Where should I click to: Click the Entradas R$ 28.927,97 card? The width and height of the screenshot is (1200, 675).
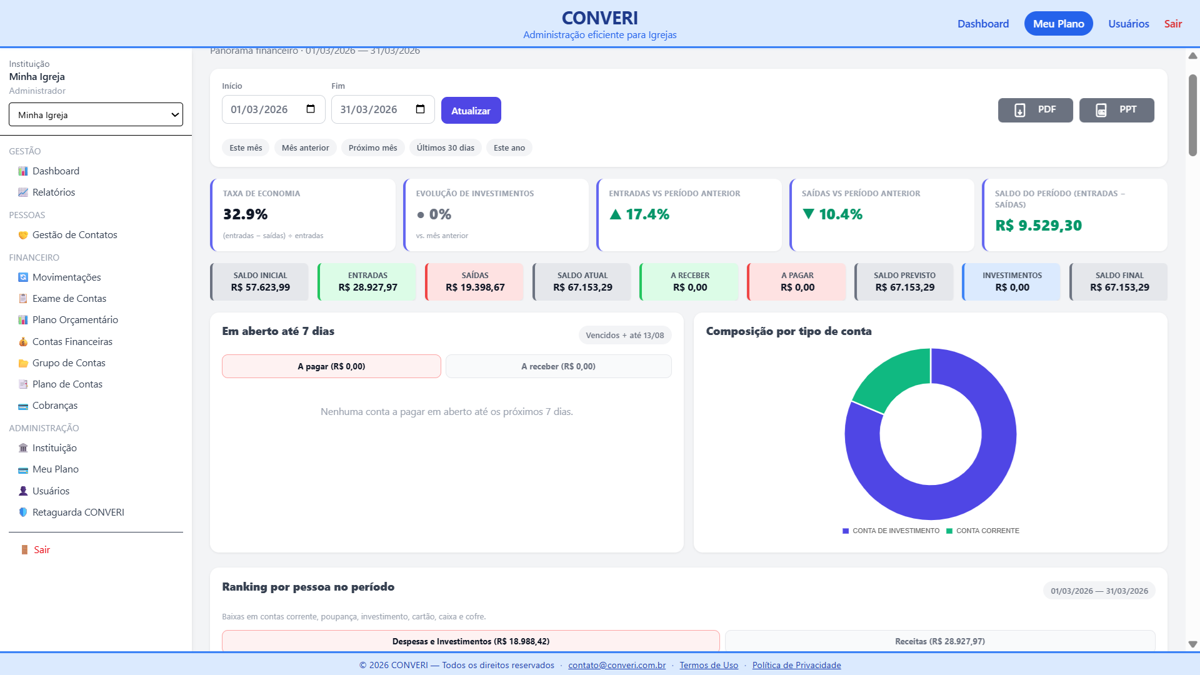pyautogui.click(x=367, y=282)
